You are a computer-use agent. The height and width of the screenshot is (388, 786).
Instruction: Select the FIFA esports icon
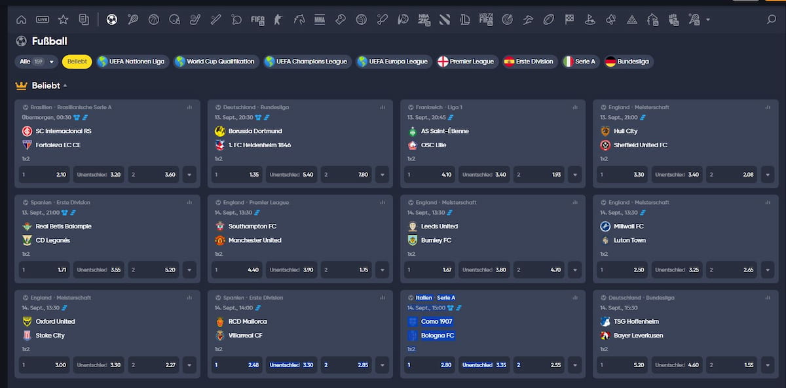click(x=257, y=20)
